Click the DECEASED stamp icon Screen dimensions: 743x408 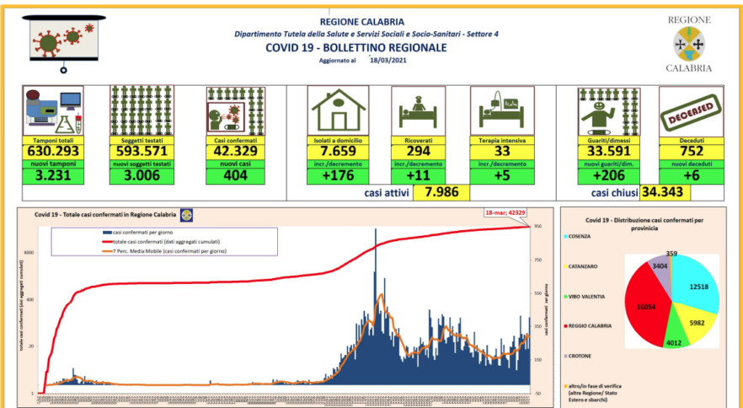687,110
